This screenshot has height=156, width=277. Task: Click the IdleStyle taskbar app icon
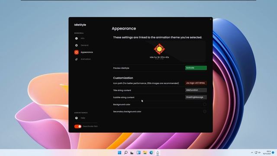(158, 153)
